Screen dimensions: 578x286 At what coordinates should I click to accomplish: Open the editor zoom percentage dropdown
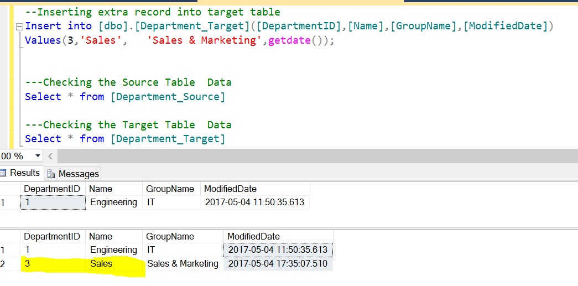[x=38, y=156]
